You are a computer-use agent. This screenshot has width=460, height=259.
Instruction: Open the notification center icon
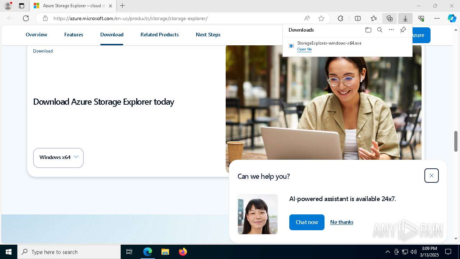pos(448,252)
